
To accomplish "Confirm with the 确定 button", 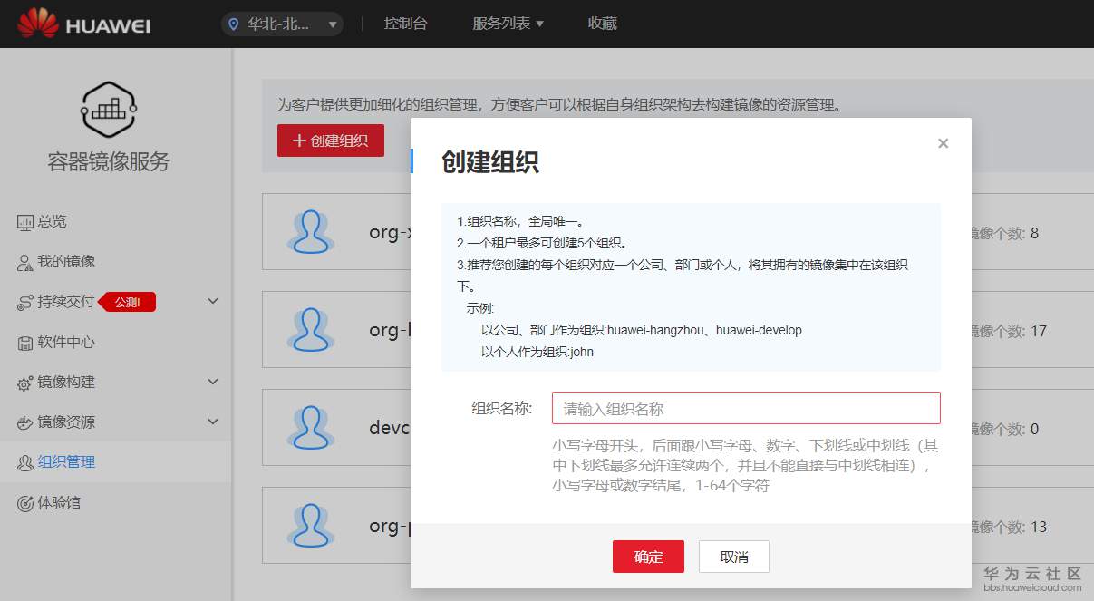I will click(x=648, y=557).
